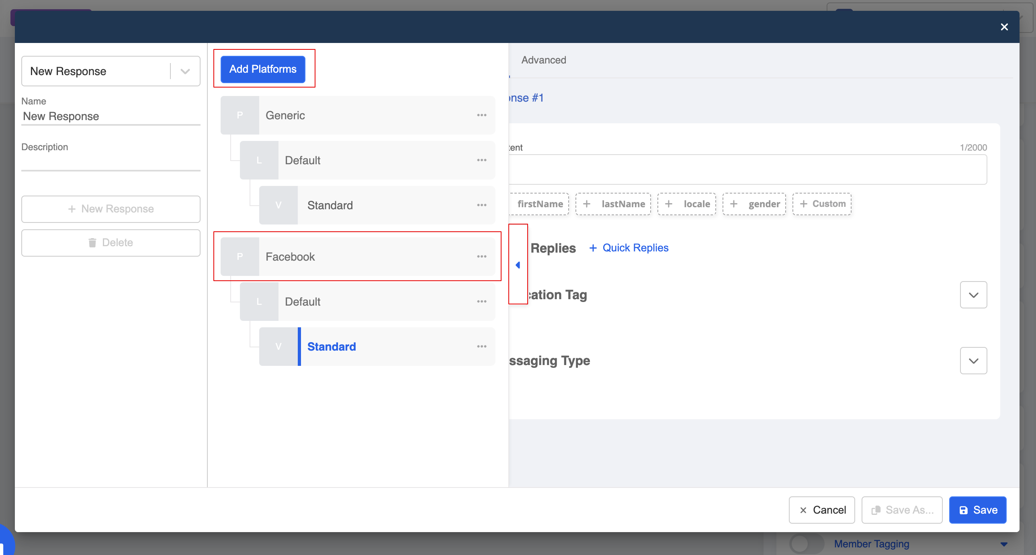Select the Facebook platform tree item
Image resolution: width=1036 pixels, height=555 pixels.
coord(290,257)
